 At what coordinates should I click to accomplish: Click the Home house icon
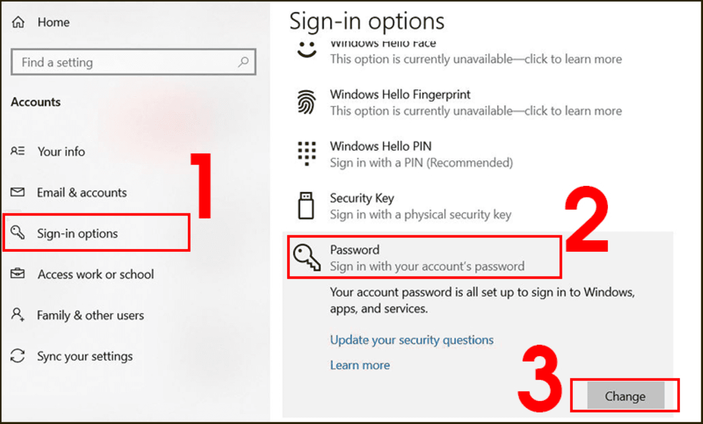18,22
